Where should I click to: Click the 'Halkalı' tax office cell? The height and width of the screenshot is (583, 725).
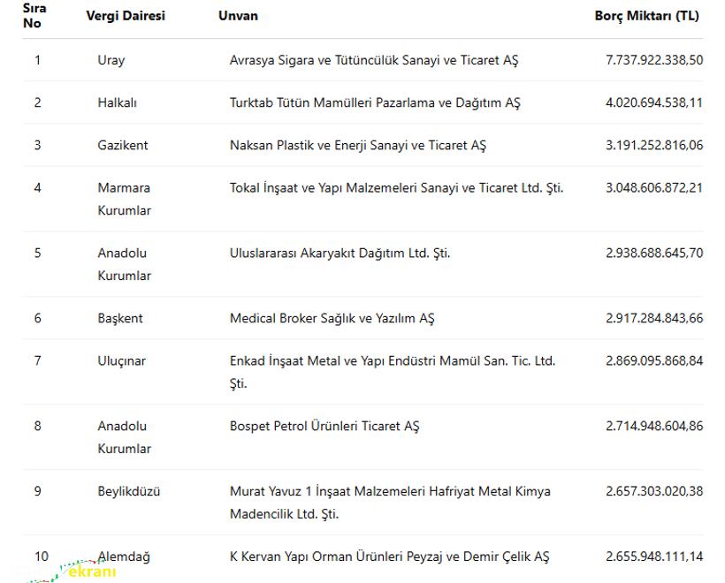pyautogui.click(x=118, y=102)
